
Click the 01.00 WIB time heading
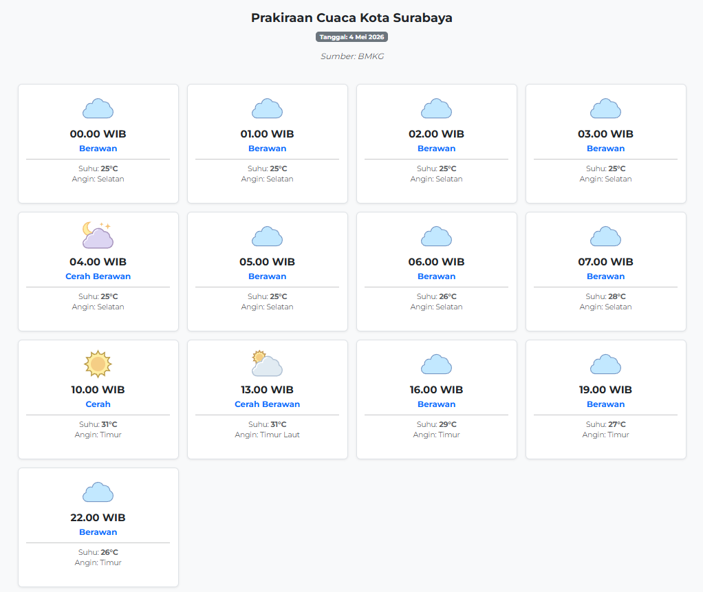pos(267,133)
